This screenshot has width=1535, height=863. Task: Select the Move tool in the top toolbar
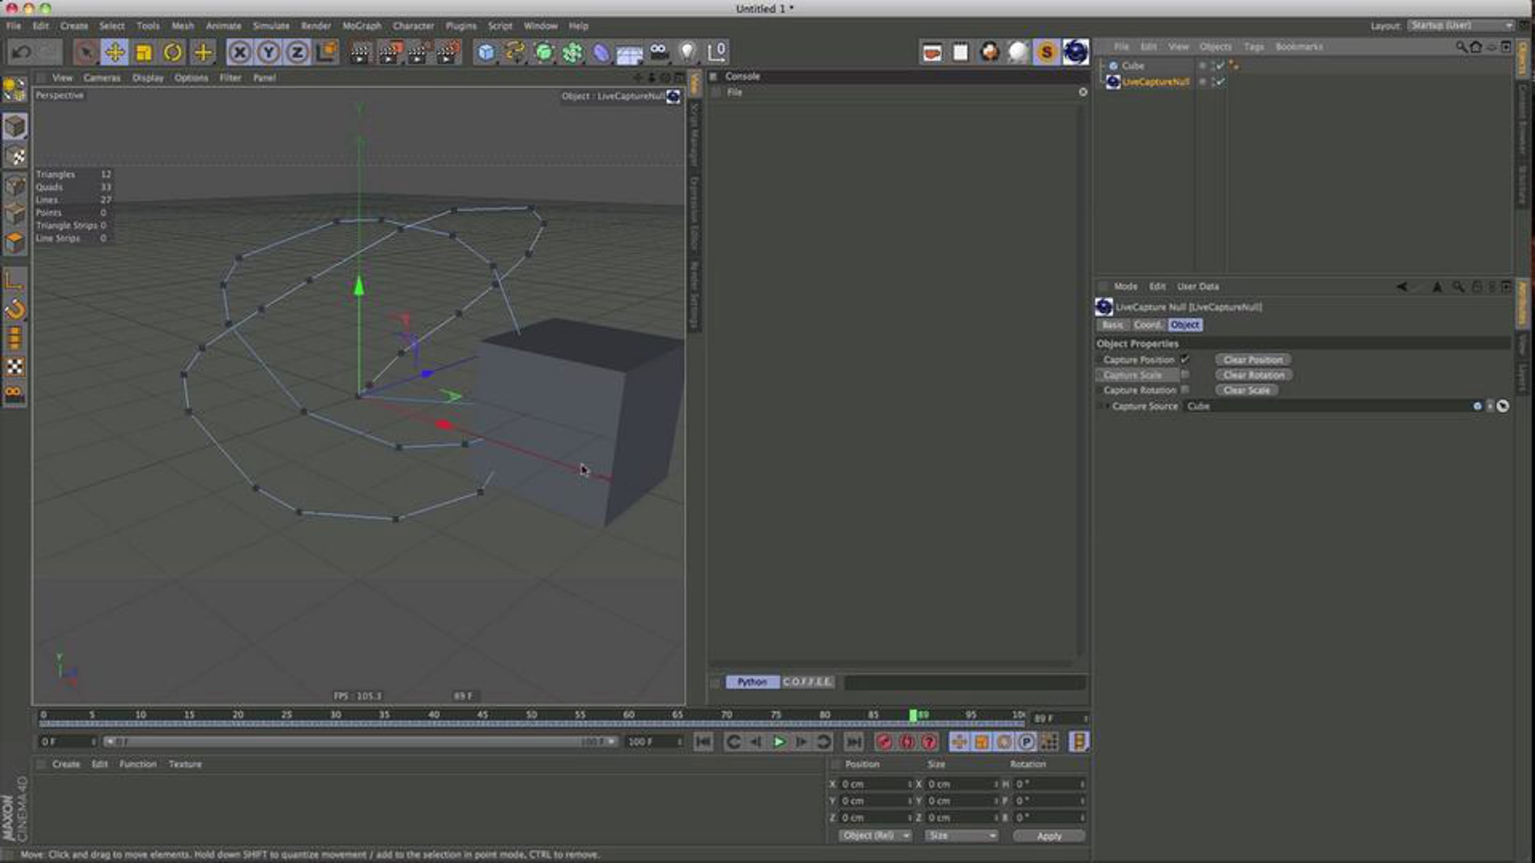[116, 53]
